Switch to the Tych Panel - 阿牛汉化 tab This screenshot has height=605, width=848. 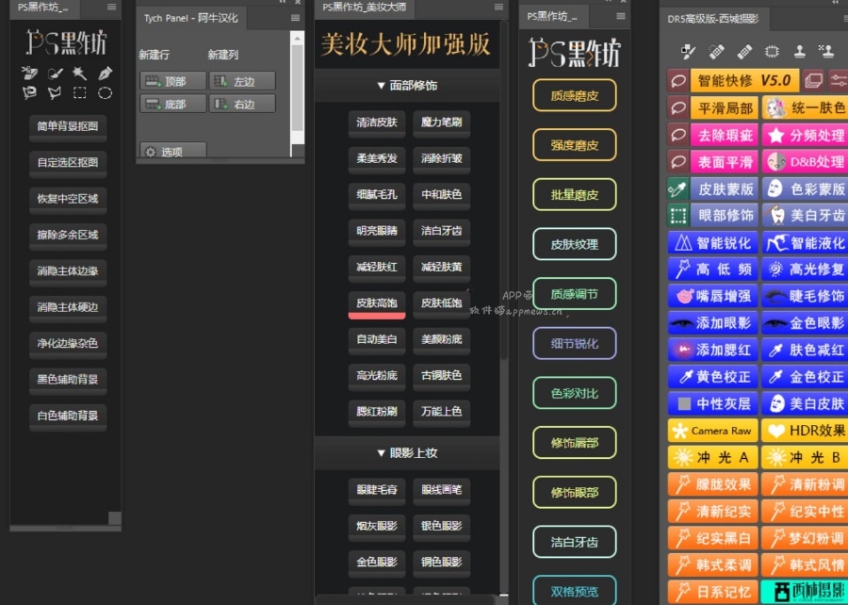pyautogui.click(x=190, y=18)
